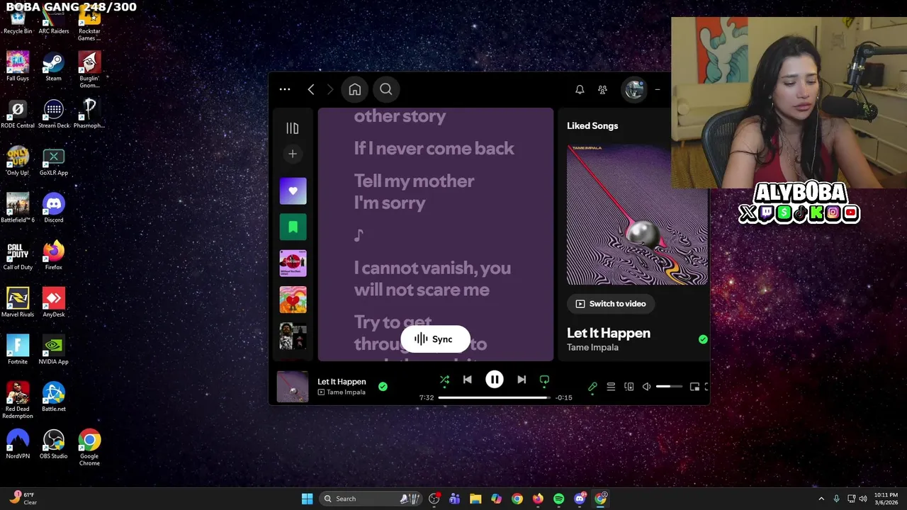Toggle liked checkmark in Now Playing panel
This screenshot has height=510, width=907.
click(703, 339)
